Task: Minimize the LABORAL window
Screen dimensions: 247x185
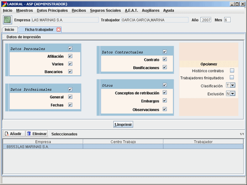Action: click(x=232, y=4)
